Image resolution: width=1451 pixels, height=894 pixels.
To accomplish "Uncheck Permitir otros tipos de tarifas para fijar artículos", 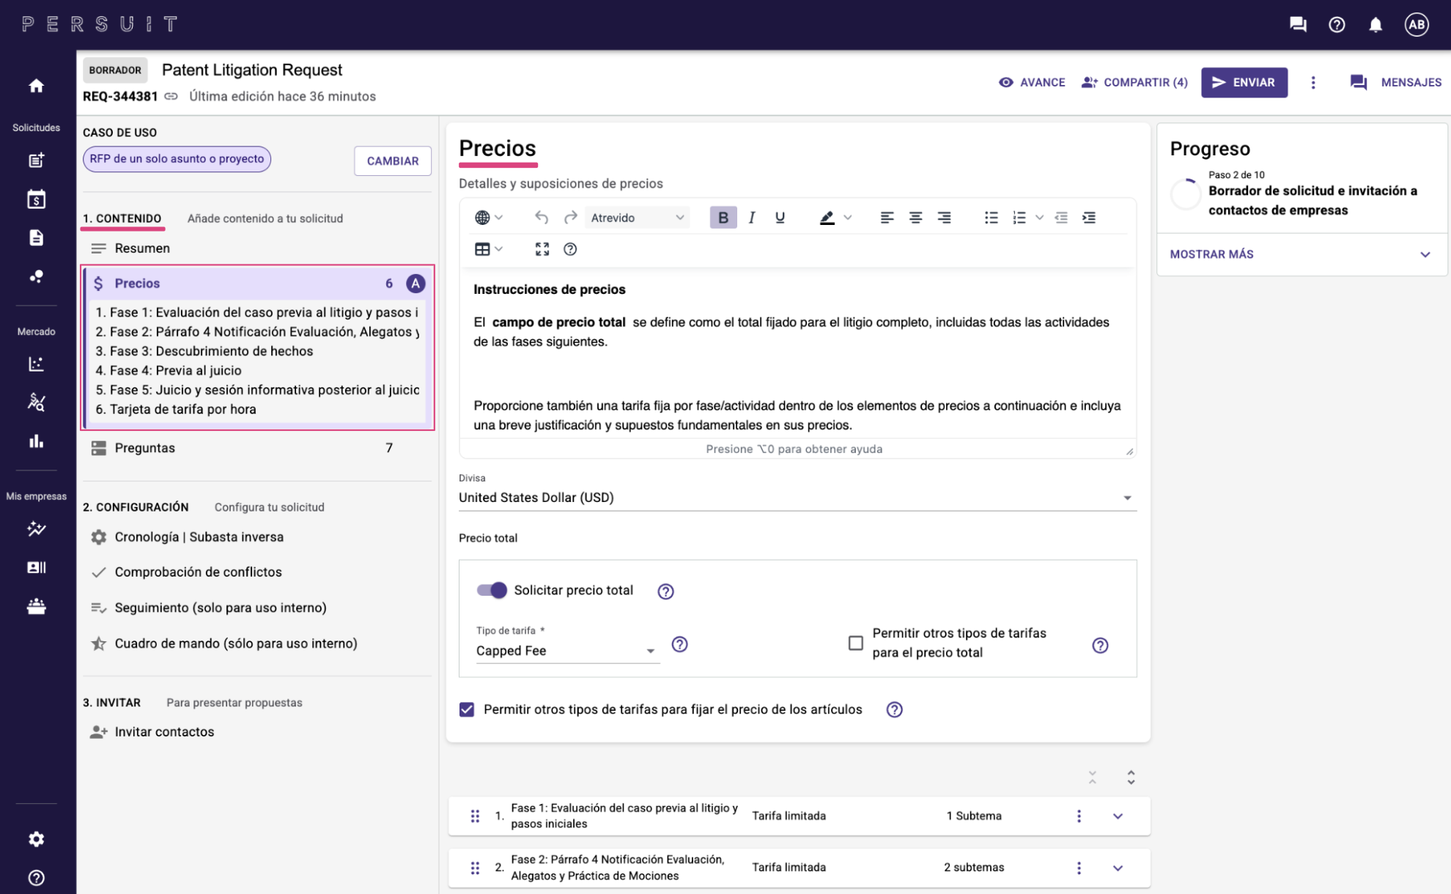I will (467, 709).
